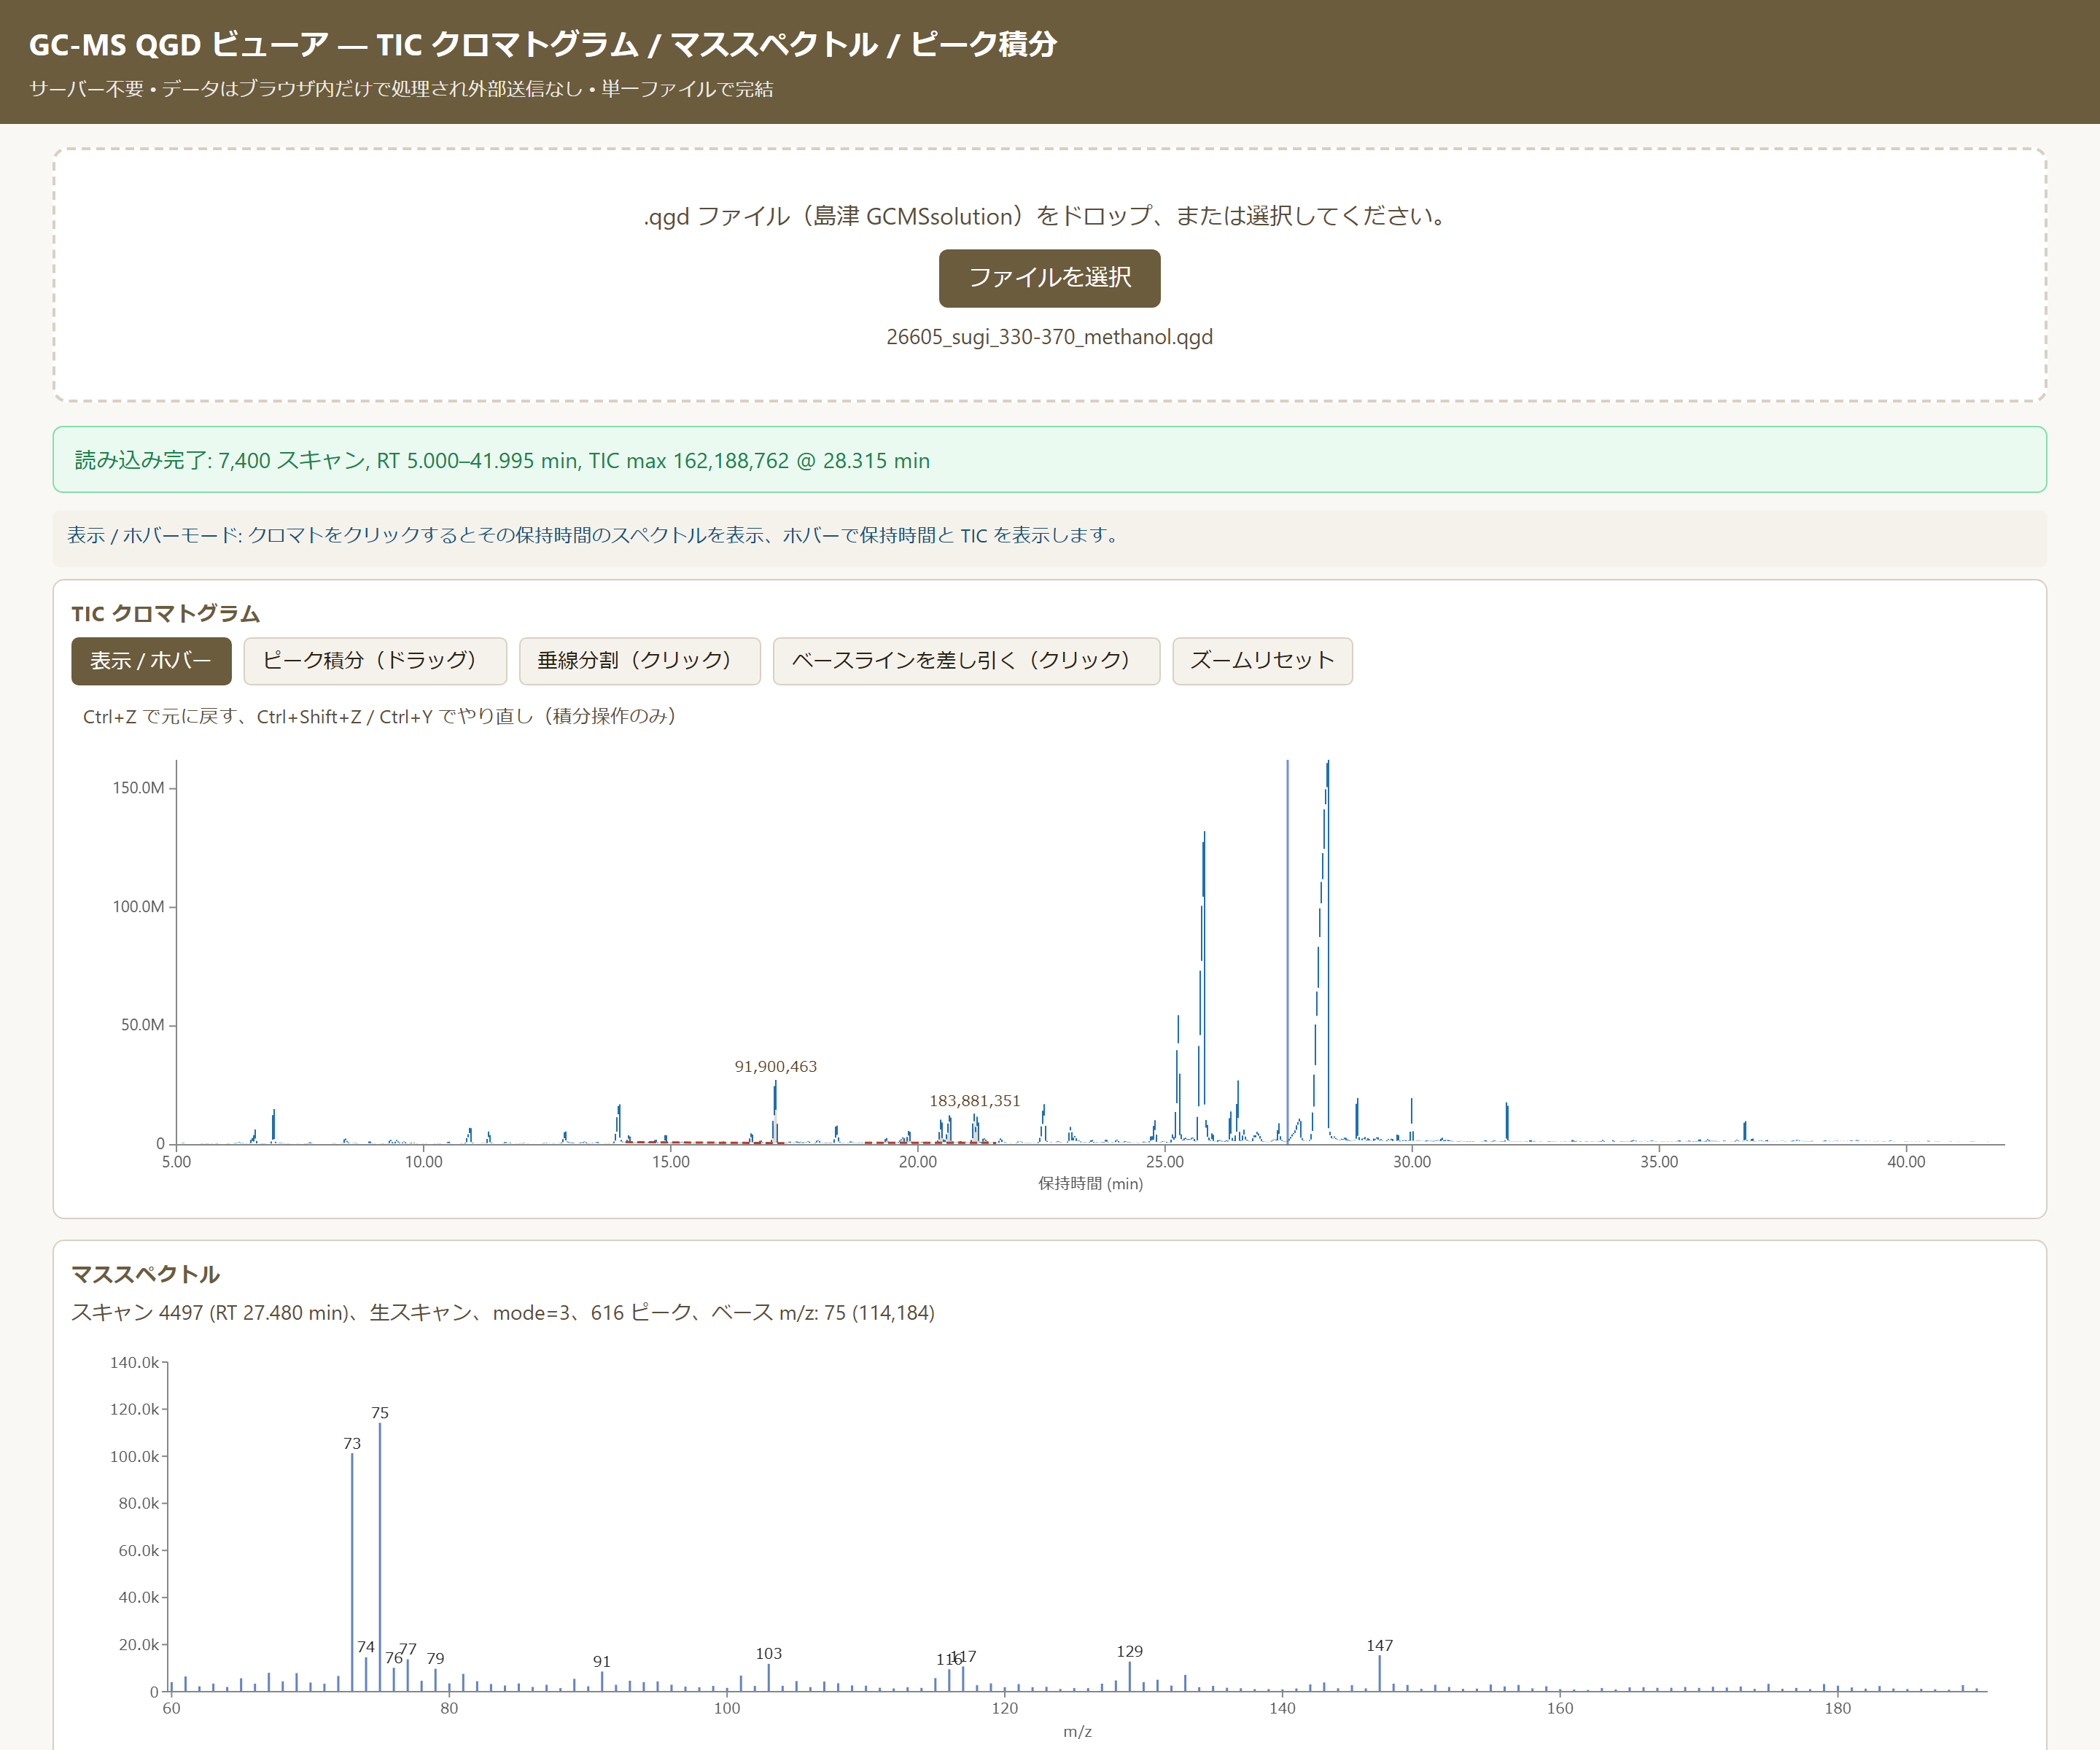Click the TIC クロマトグラム heading

point(166,614)
